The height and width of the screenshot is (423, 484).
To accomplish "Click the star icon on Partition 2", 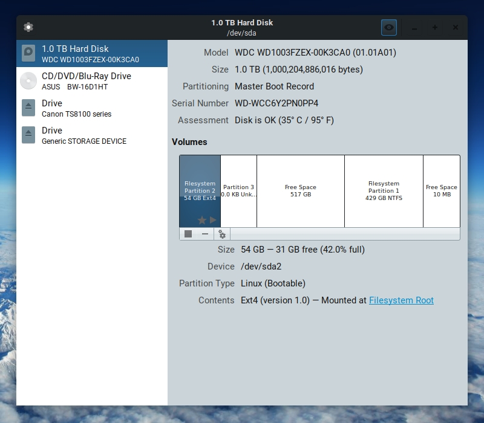I will pyautogui.click(x=202, y=220).
